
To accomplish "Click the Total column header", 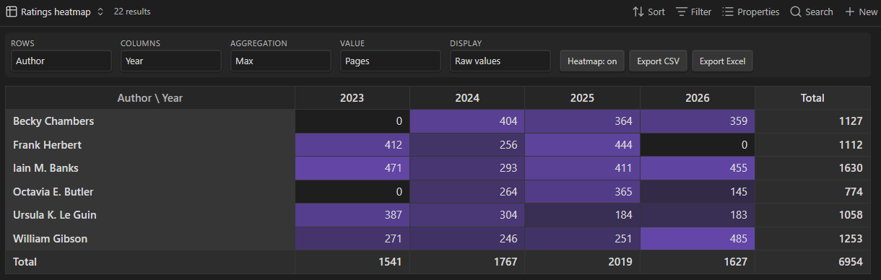I will point(812,98).
